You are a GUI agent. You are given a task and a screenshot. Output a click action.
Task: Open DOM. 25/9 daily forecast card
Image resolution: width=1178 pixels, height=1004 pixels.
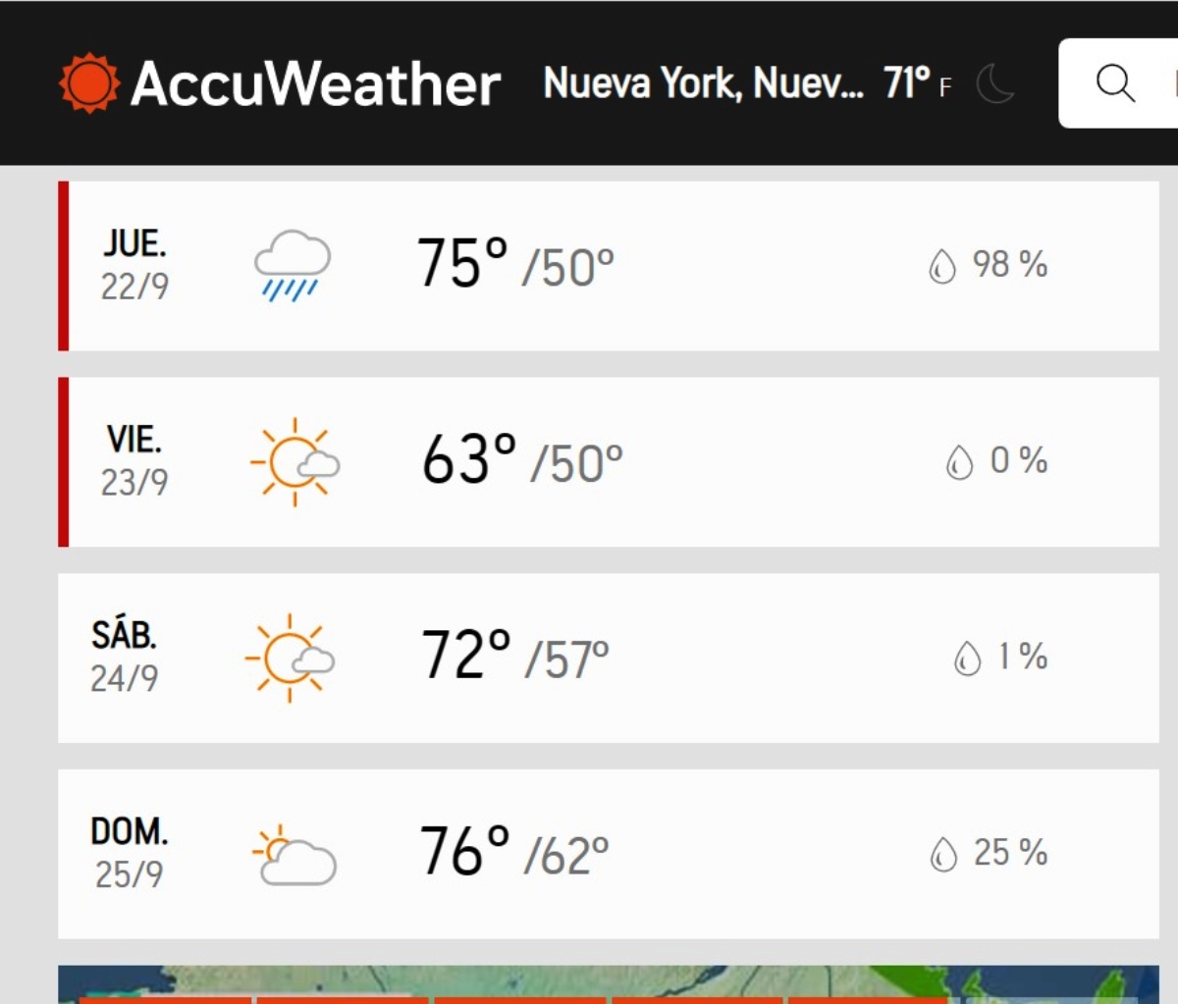[x=609, y=854]
